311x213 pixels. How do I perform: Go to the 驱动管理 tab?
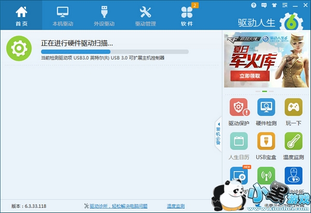click(145, 15)
